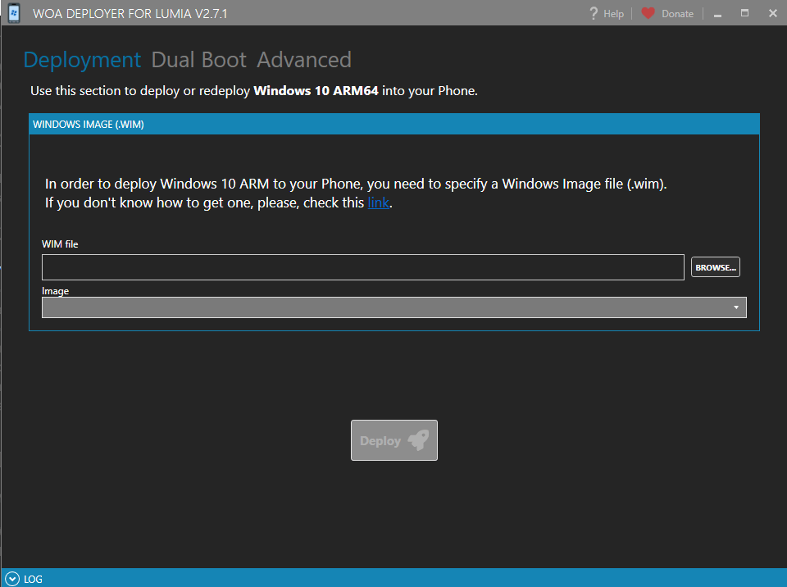
Task: Expand the LOG panel chevron icon
Action: tap(12, 579)
